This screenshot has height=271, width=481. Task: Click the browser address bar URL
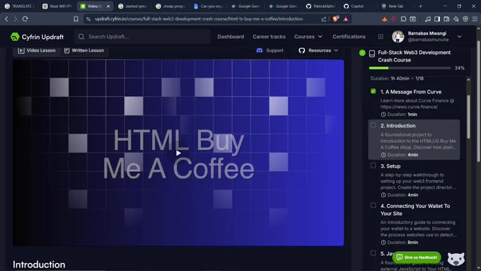[199, 18]
